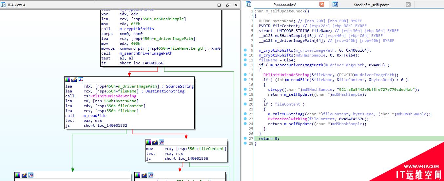The image size is (444, 181).
Task: Click 'test eax, eax' instruction in graph
Action: click(x=84, y=121)
